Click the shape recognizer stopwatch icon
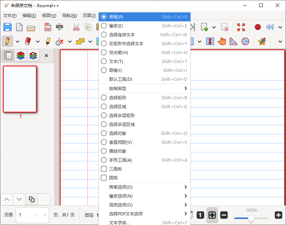This screenshot has width=286, height=225. tap(60, 42)
